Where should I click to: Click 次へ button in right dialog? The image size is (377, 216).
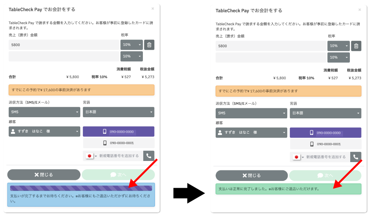coord(325,176)
